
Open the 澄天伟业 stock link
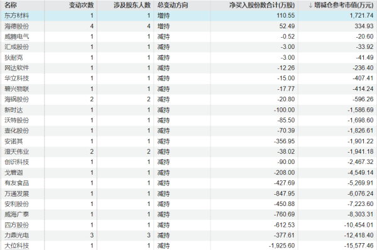pyautogui.click(x=16, y=151)
